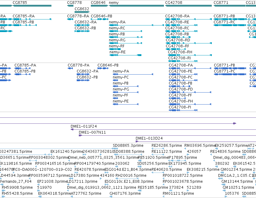Select the RE26286.5prime EST label
256x198 pixels.
[167, 146]
